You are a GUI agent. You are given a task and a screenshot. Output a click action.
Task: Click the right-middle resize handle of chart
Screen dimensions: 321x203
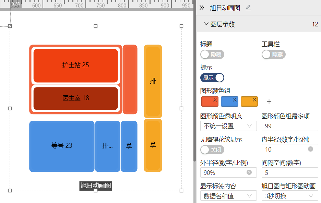pos(181,108)
